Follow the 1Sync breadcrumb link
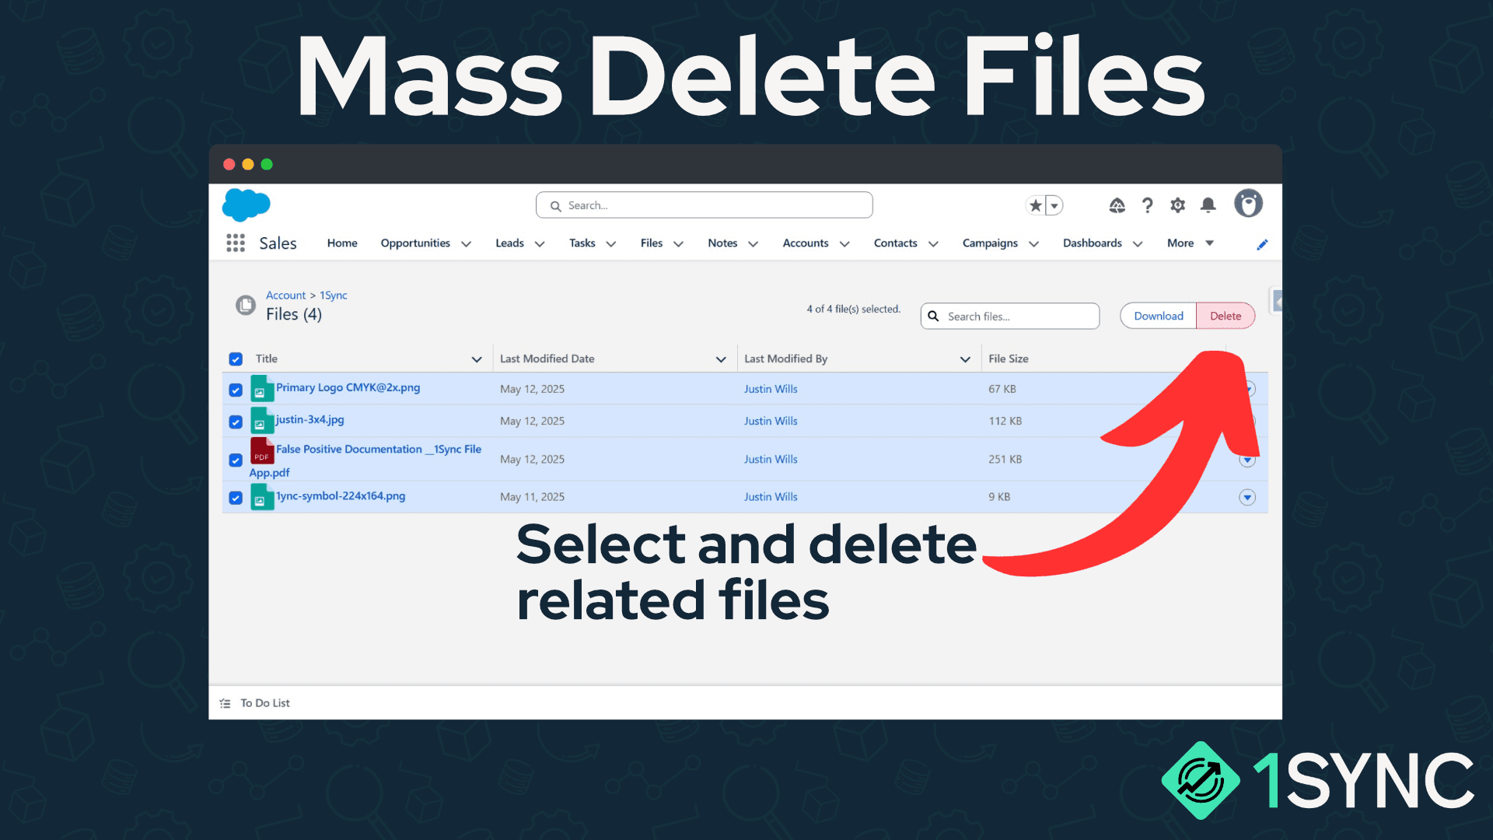1493x840 pixels. [x=334, y=296]
